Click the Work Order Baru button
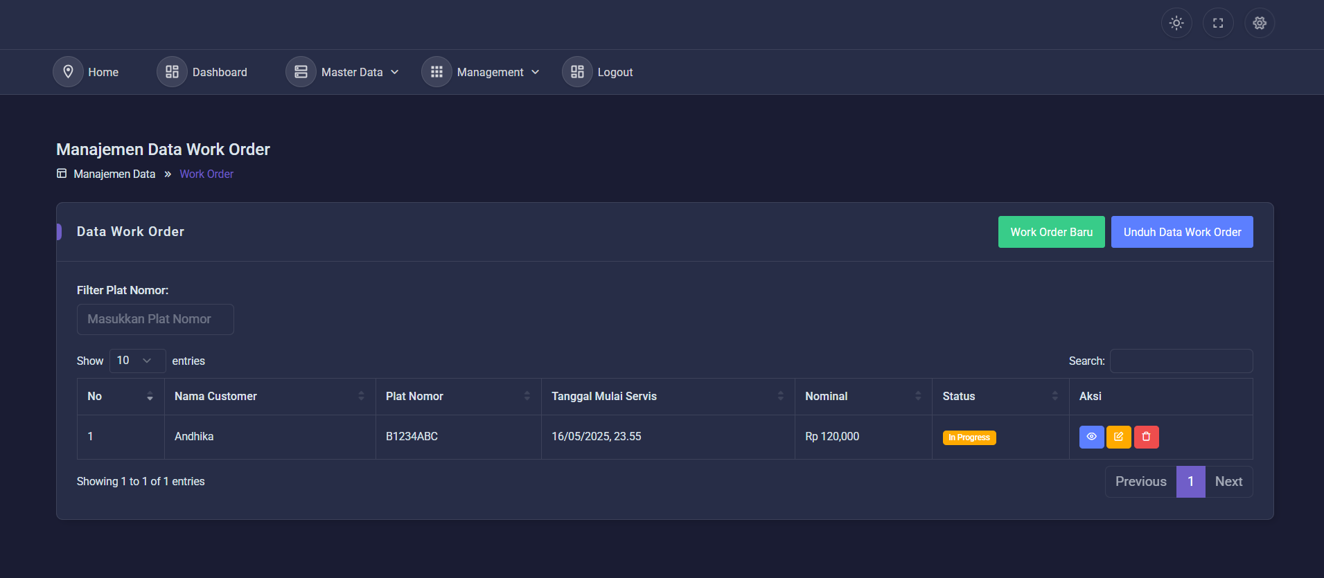This screenshot has height=578, width=1324. pos(1050,232)
